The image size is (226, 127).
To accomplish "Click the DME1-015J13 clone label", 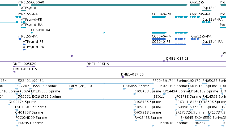I will [177, 58].
